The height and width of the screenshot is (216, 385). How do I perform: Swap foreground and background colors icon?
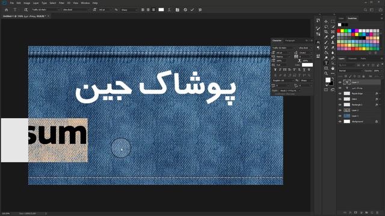coord(333,79)
